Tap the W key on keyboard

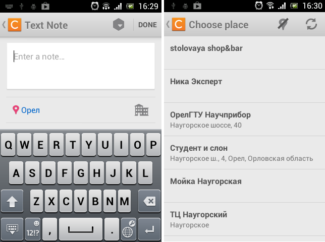[x=24, y=145]
